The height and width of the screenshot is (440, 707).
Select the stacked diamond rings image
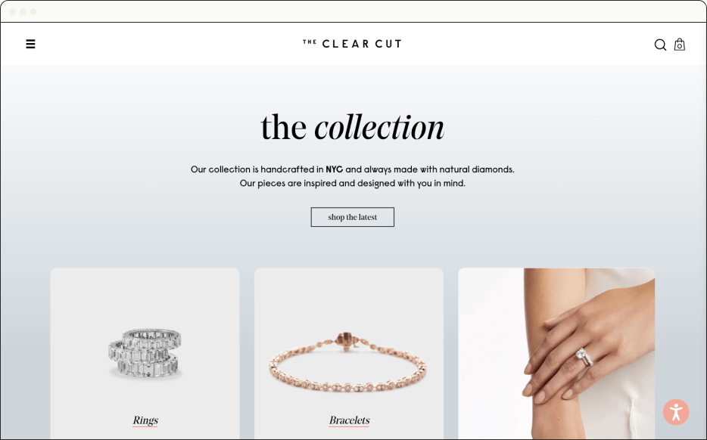tap(145, 353)
